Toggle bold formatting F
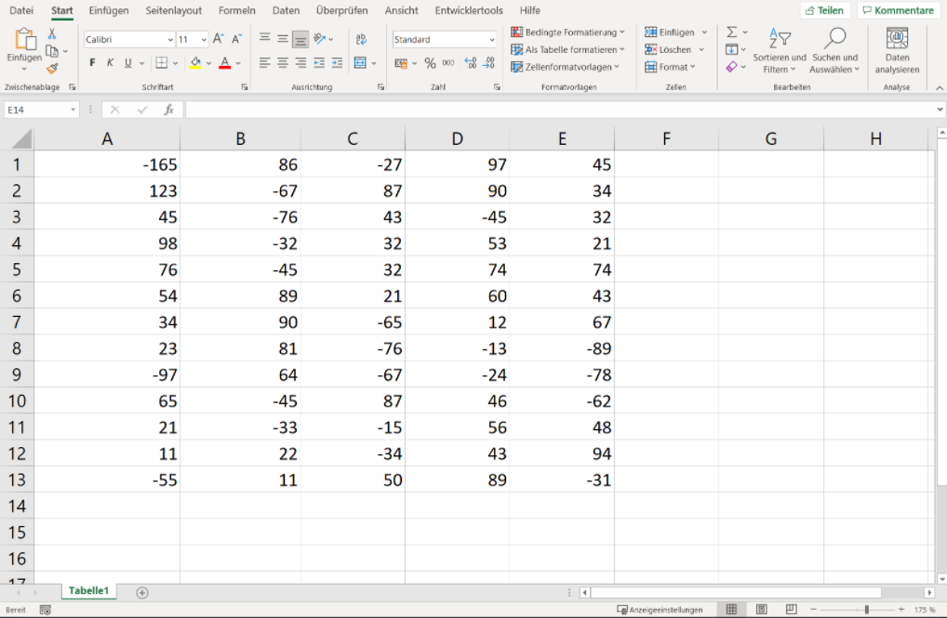947x618 pixels. 92,63
